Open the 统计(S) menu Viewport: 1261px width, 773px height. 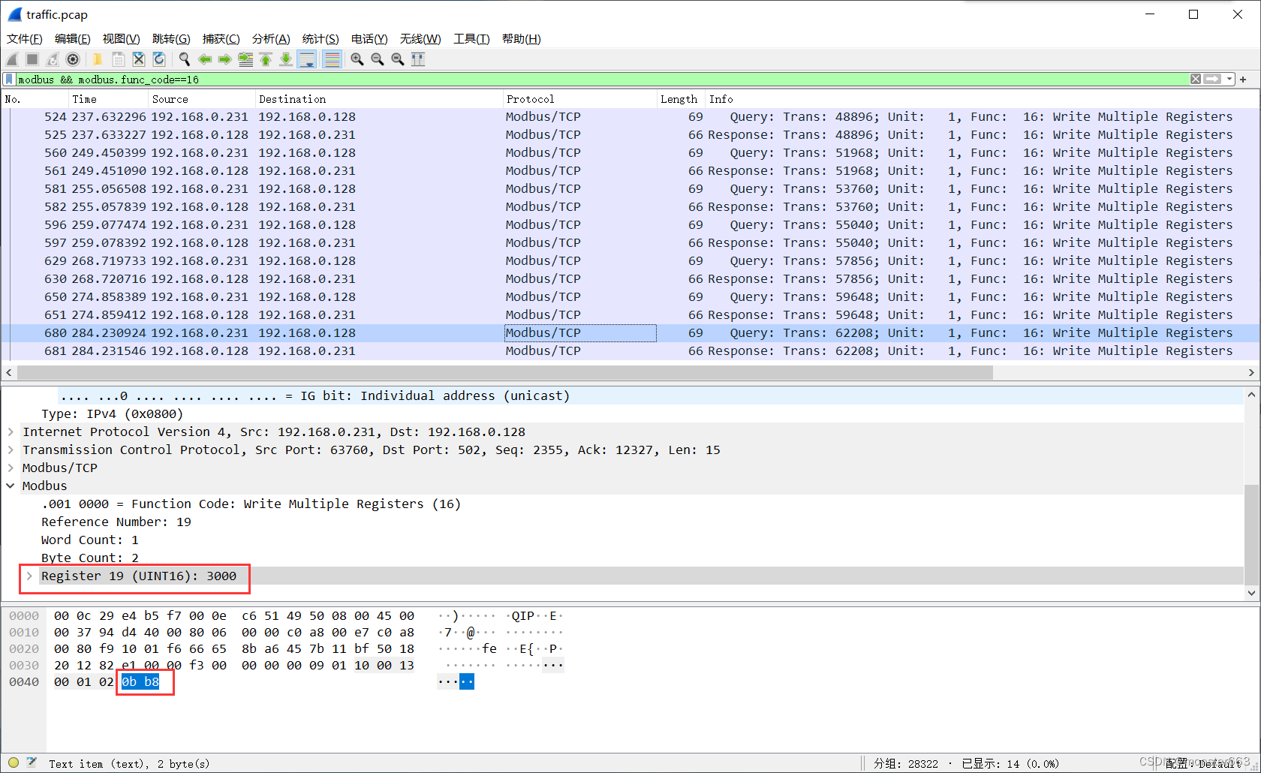[x=321, y=39]
